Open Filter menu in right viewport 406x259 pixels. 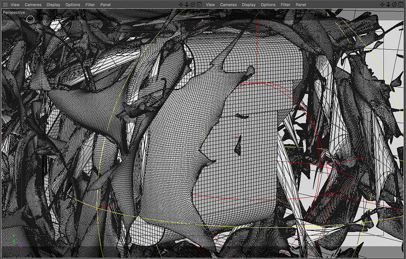286,5
